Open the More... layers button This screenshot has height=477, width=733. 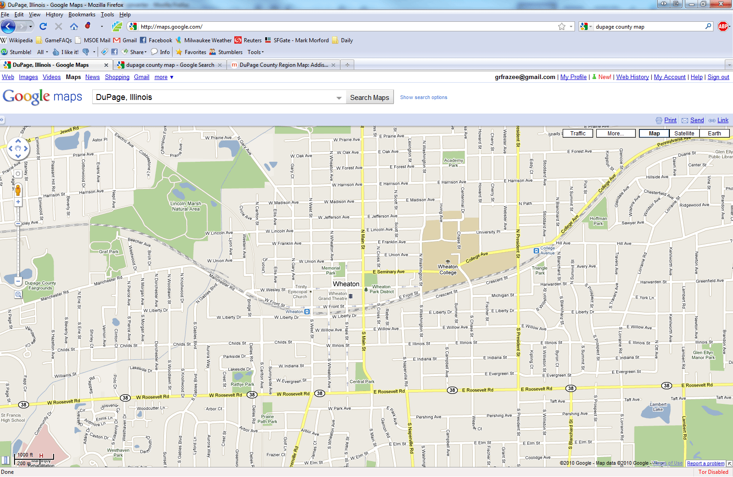[x=616, y=134]
